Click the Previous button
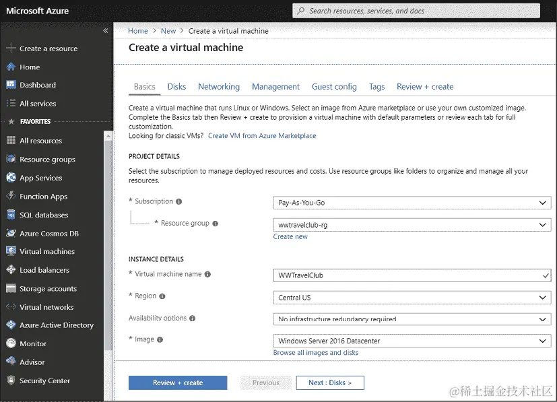557x402 pixels. point(266,382)
